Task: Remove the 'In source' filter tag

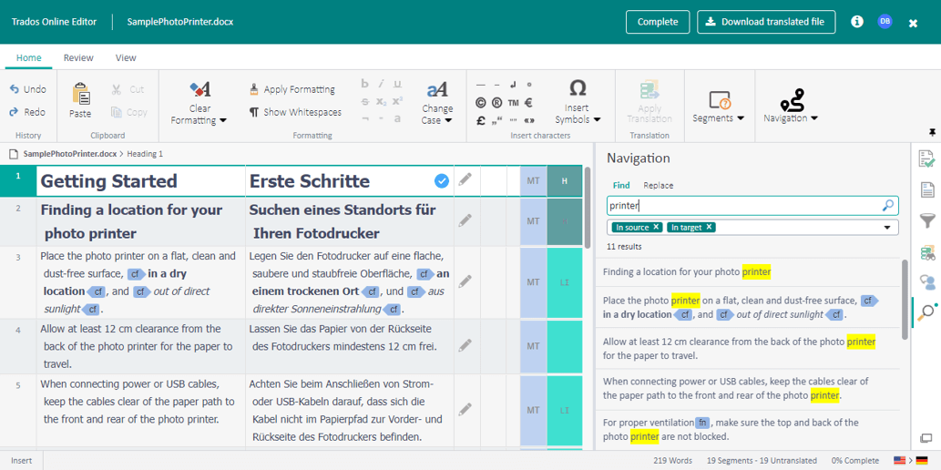Action: click(658, 228)
